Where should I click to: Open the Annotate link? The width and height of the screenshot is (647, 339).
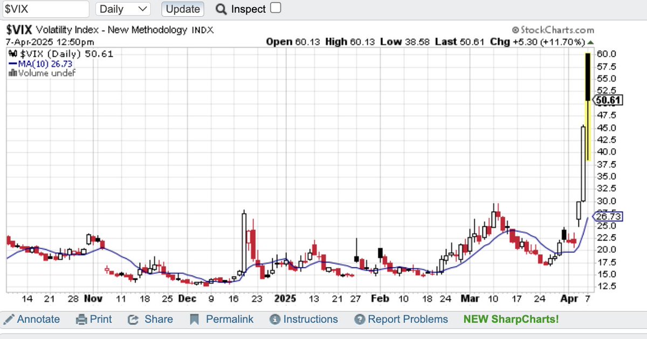pos(38,319)
